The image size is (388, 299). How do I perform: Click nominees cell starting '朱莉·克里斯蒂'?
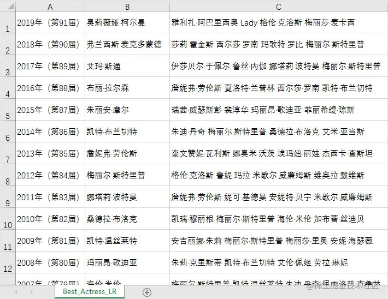(279, 262)
